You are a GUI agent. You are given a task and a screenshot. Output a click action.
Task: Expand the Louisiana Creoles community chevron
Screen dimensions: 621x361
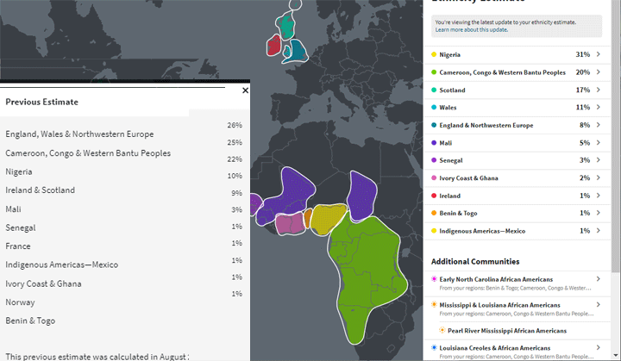click(598, 347)
